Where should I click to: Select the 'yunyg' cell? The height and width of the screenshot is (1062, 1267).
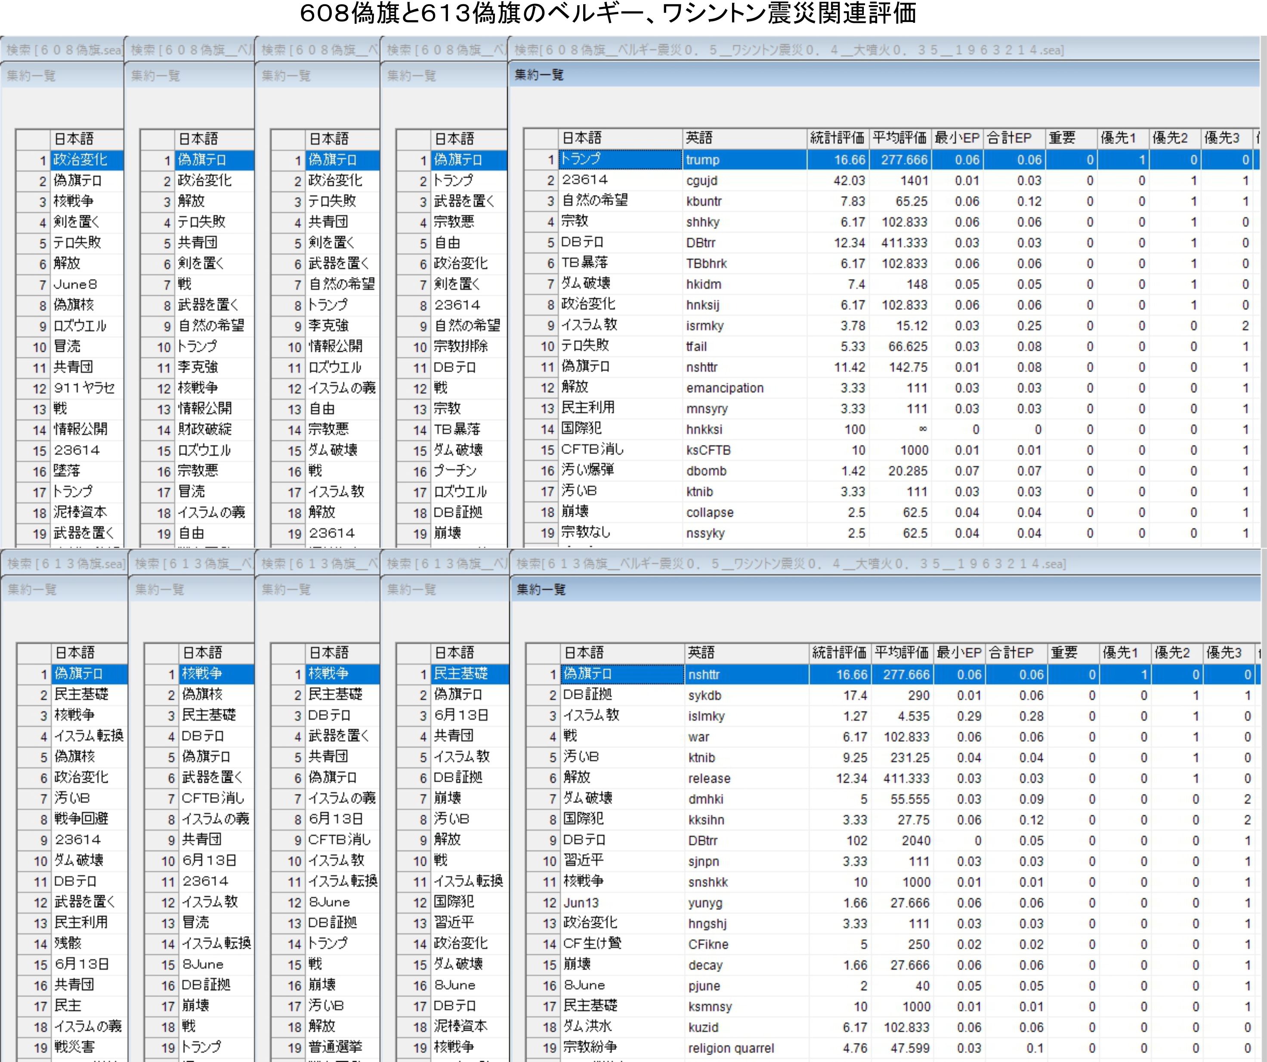point(747,903)
